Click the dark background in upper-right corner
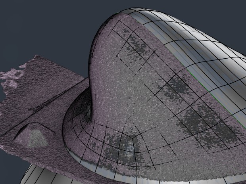The height and width of the screenshot is (184, 246). [x=226, y=16]
